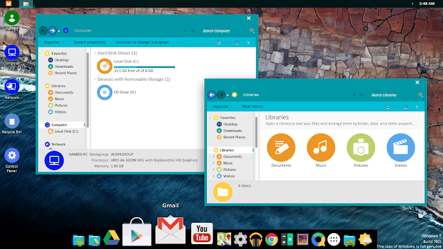The image size is (443, 249).
Task: Click Uninstall or change a program
Action: pyautogui.click(x=142, y=42)
